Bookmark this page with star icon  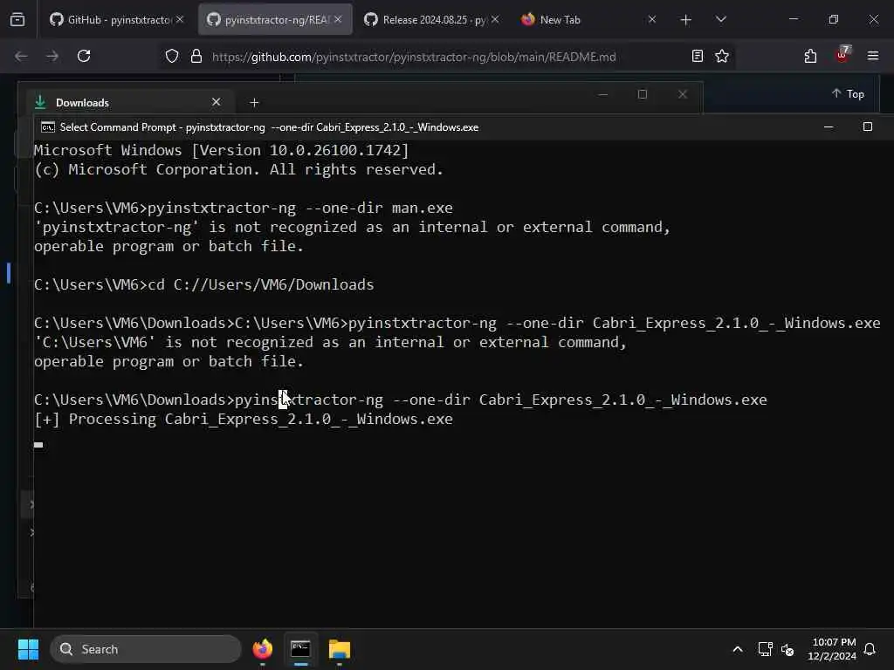[x=722, y=56]
